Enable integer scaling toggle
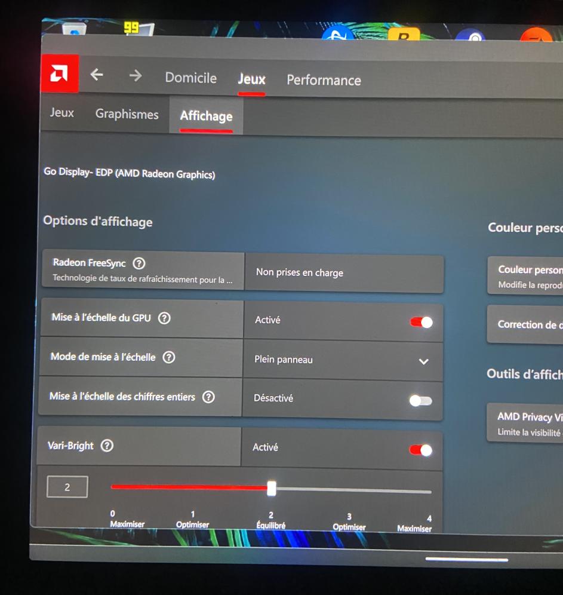The height and width of the screenshot is (595, 563). (420, 401)
